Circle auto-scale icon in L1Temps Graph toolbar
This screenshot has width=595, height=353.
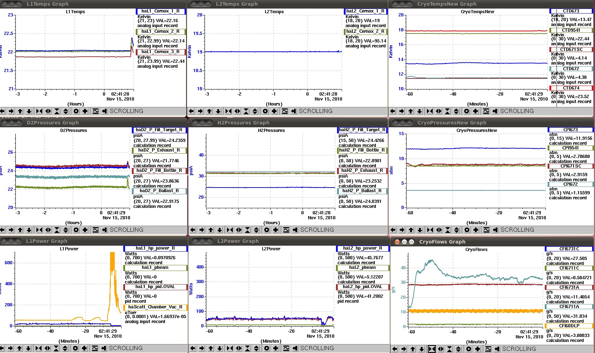(76, 111)
